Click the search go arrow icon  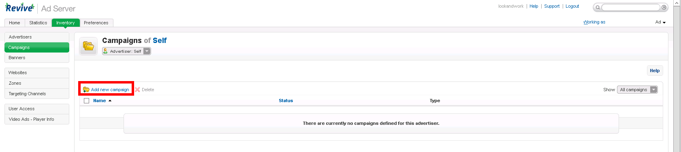coord(664,7)
